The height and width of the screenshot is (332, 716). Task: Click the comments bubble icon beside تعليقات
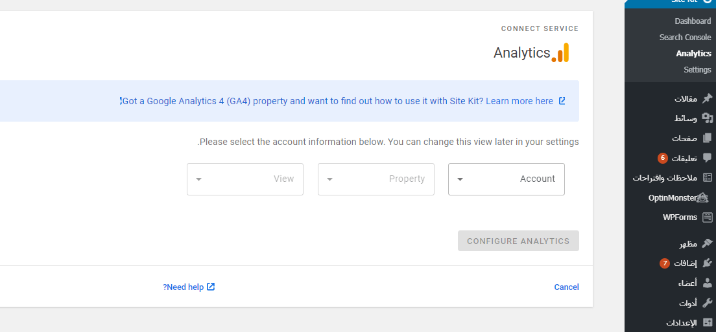coord(707,158)
